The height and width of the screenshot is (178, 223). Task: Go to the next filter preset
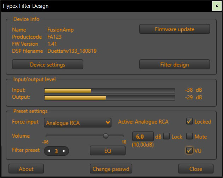64,151
